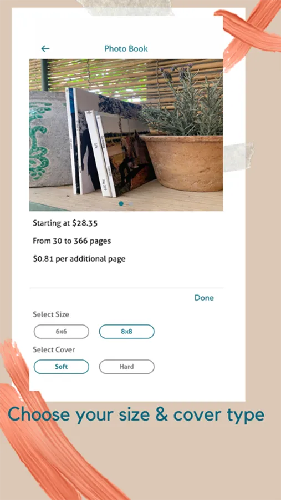The width and height of the screenshot is (281, 500).
Task: Open the photo books product image
Action: pyautogui.click(x=126, y=135)
